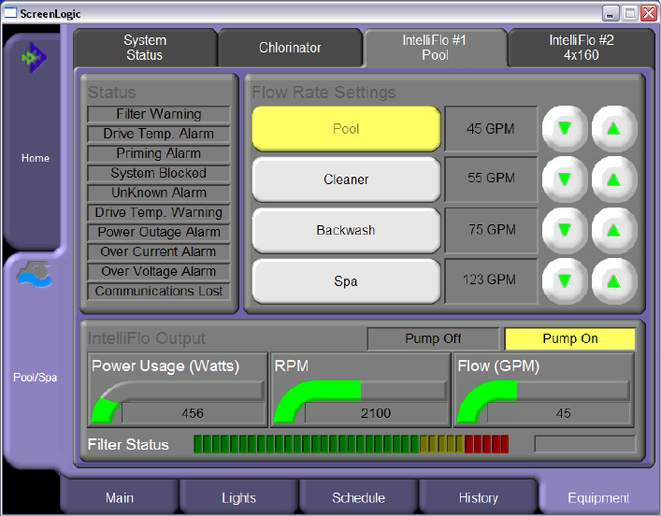Viewport: 661px width, 516px height.
Task: Click the Filter Warning status indicator
Action: click(159, 114)
